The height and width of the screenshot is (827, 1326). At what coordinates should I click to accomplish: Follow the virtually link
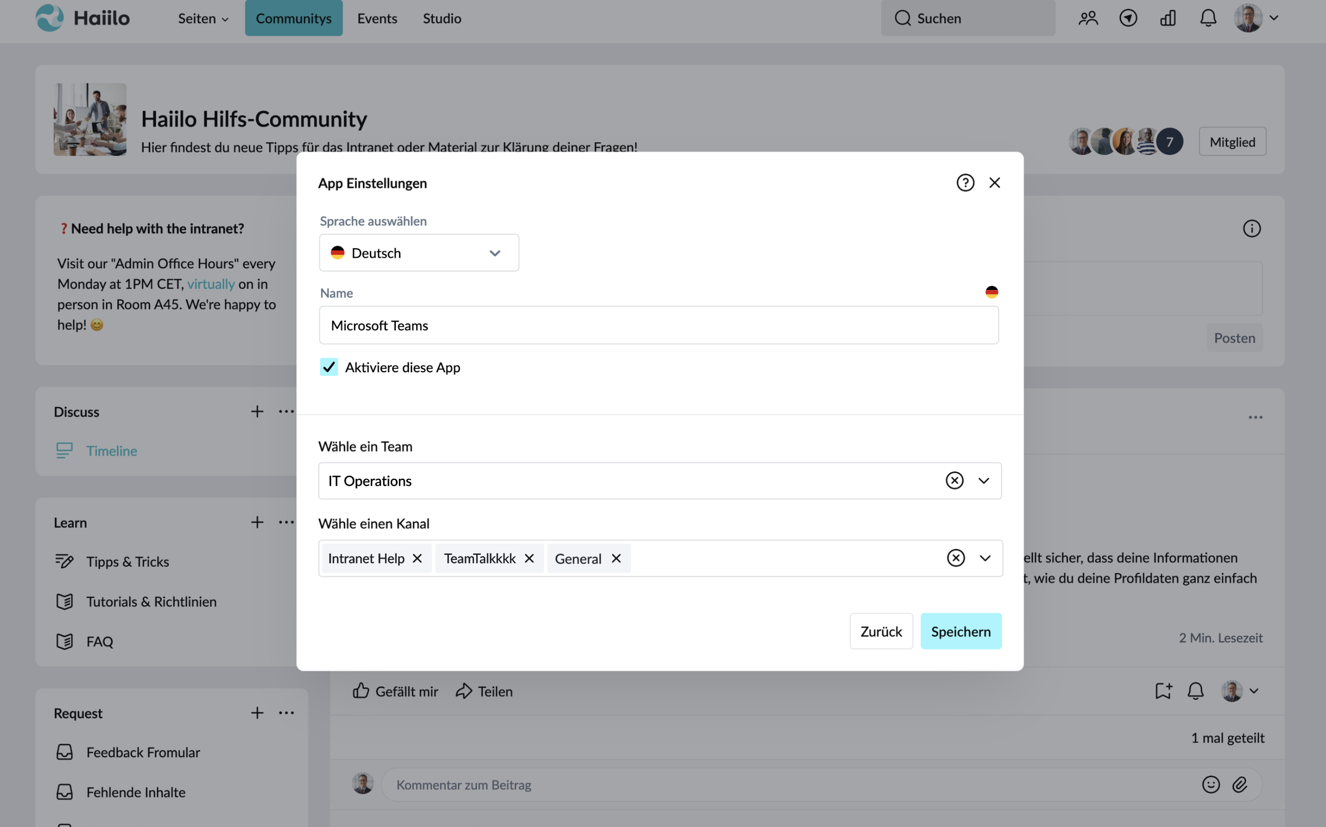[211, 284]
